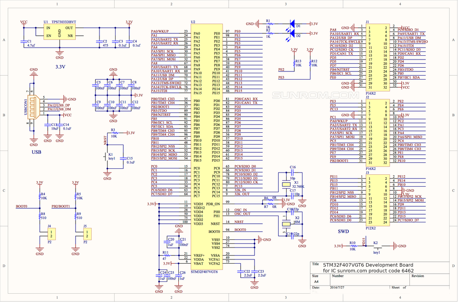Click the Title field in title block
This screenshot has height=302, width=458.
[x=316, y=264]
